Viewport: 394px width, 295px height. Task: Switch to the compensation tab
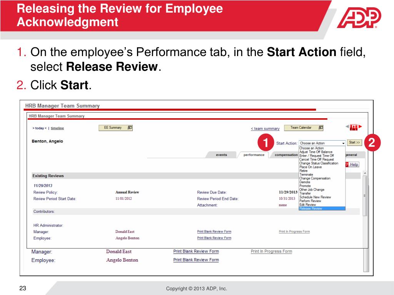(x=286, y=155)
